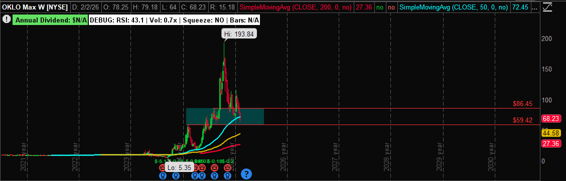Click the exclamation info icon beside Annual Dividend
Image resolution: width=566 pixels, height=181 pixels.
click(6, 19)
